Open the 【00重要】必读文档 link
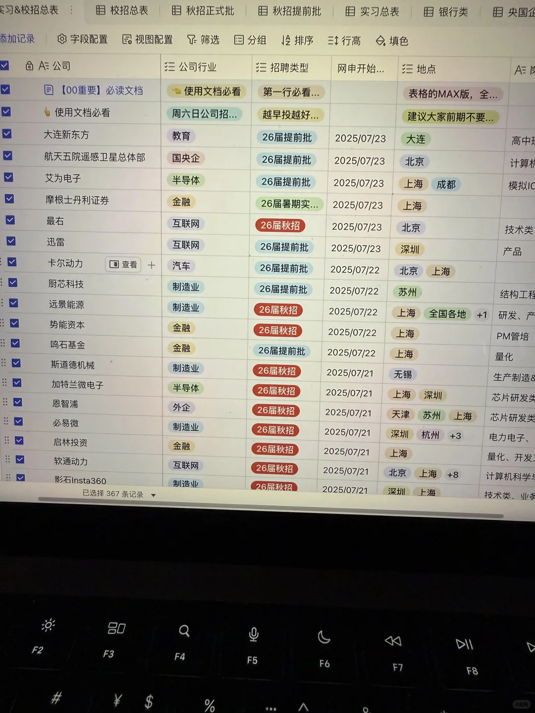This screenshot has width=535, height=713. pyautogui.click(x=101, y=90)
